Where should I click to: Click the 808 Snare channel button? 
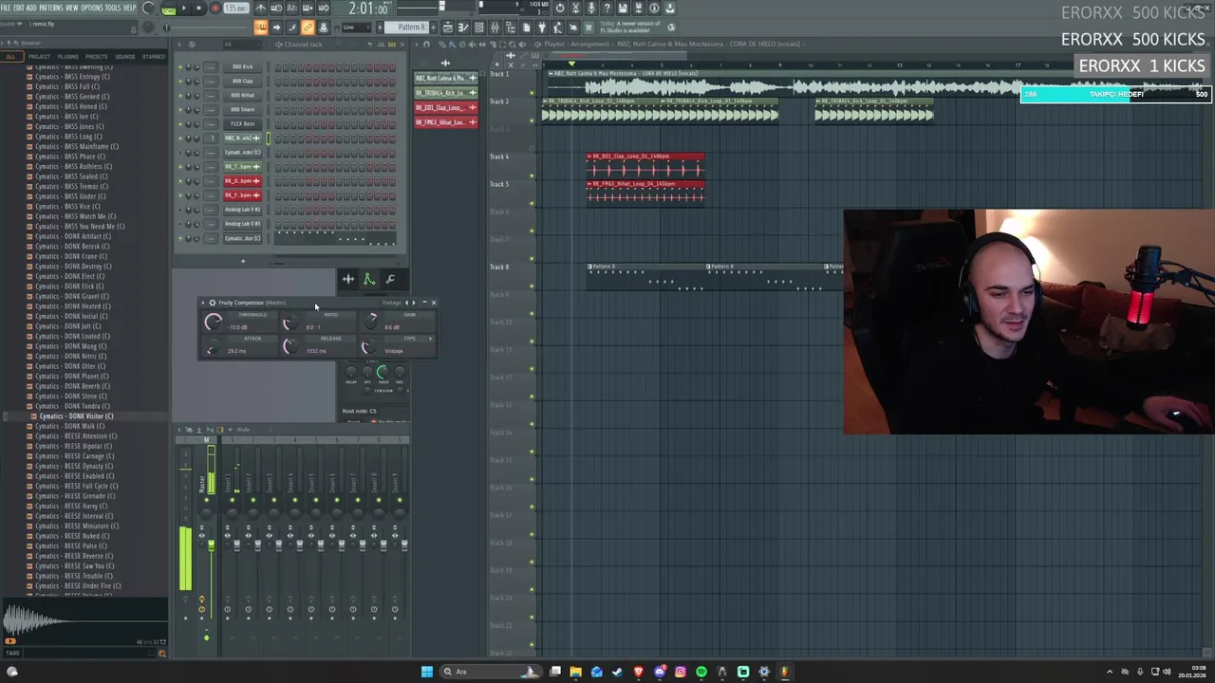[x=242, y=110]
